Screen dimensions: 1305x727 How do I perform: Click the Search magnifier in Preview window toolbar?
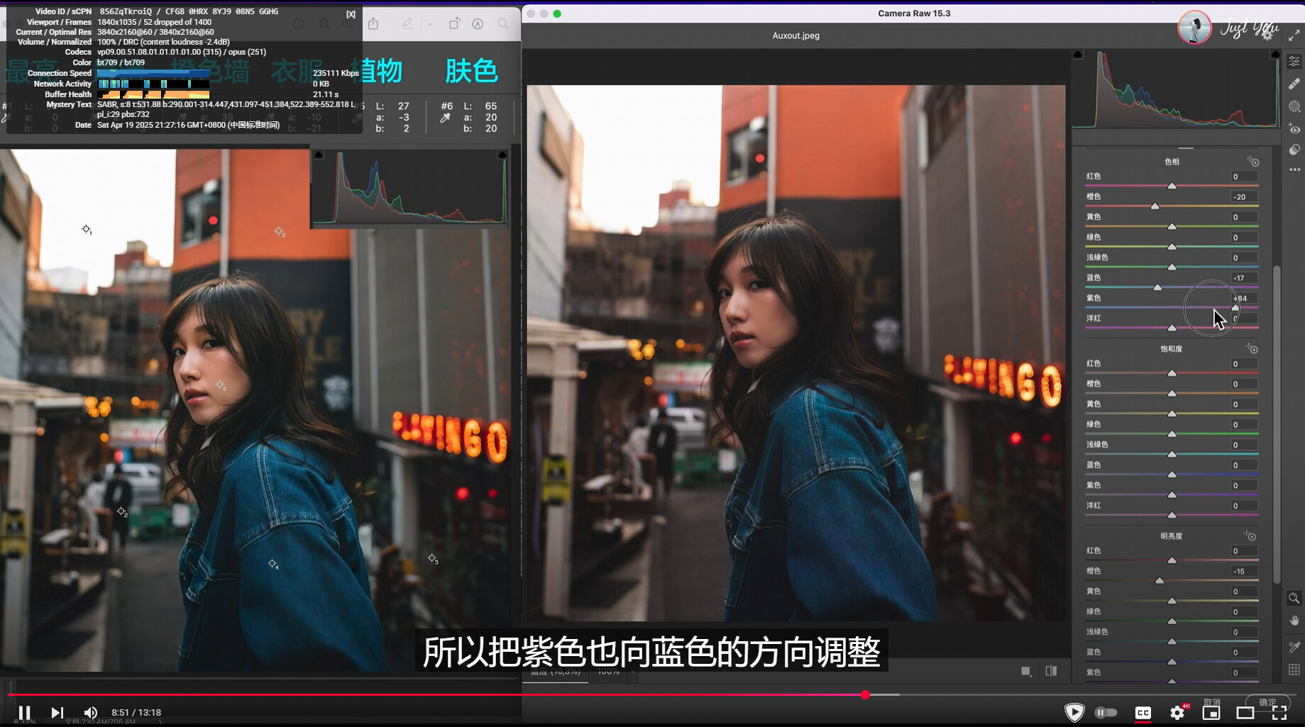tap(503, 23)
